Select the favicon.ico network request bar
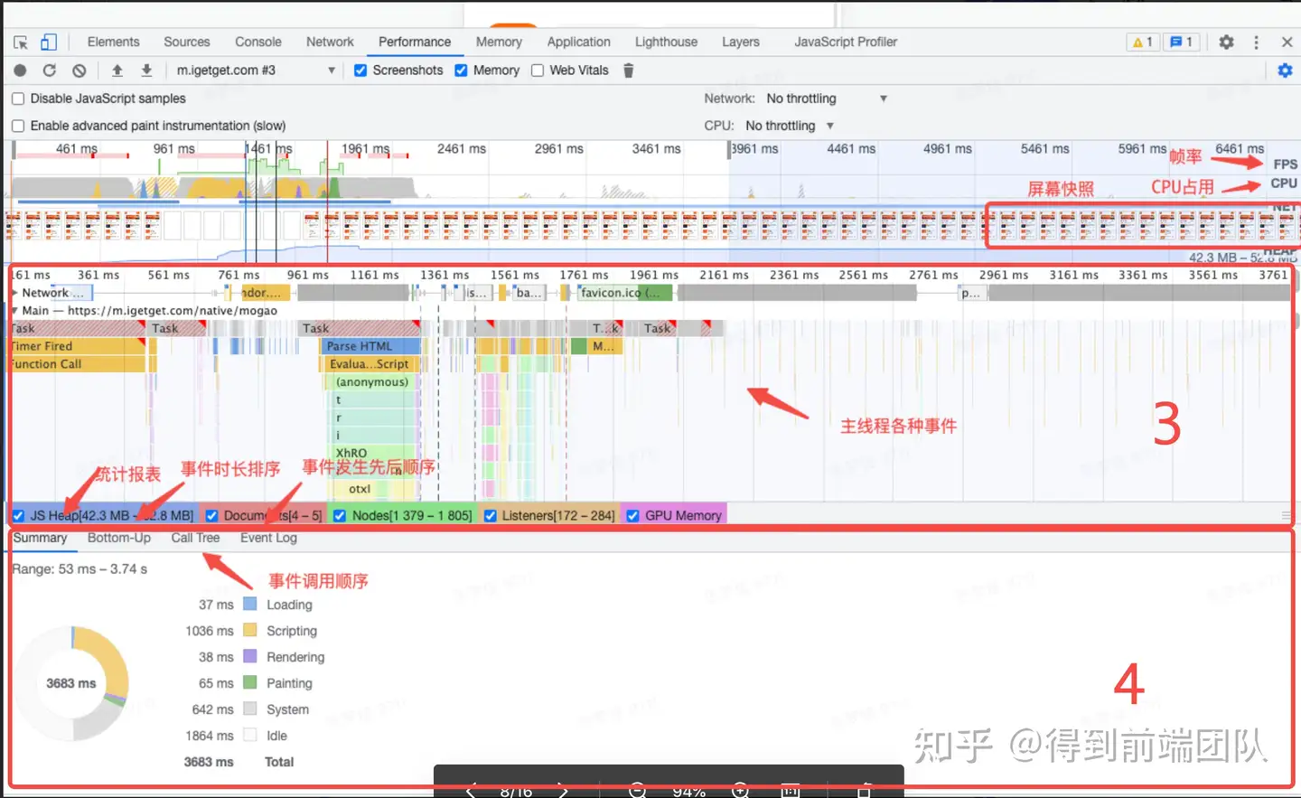Screen dimensions: 1301x798 (624, 293)
